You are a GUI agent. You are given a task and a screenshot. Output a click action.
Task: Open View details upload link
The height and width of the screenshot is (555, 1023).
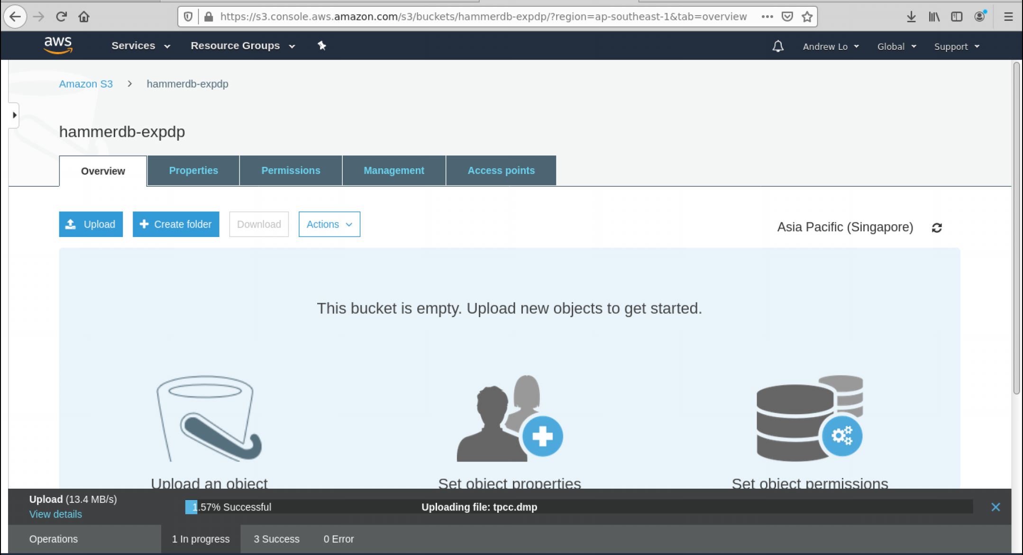click(x=55, y=514)
